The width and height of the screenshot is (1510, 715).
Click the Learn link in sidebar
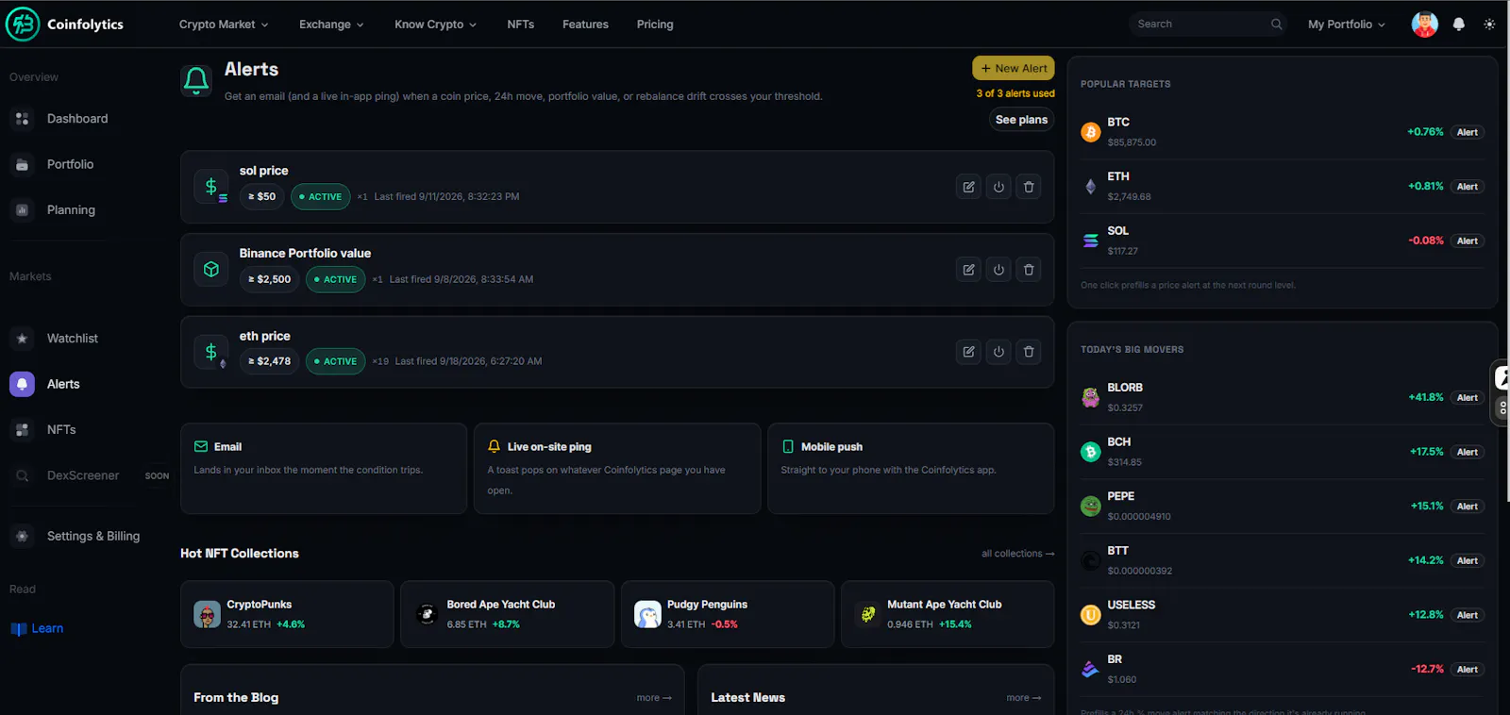(47, 629)
